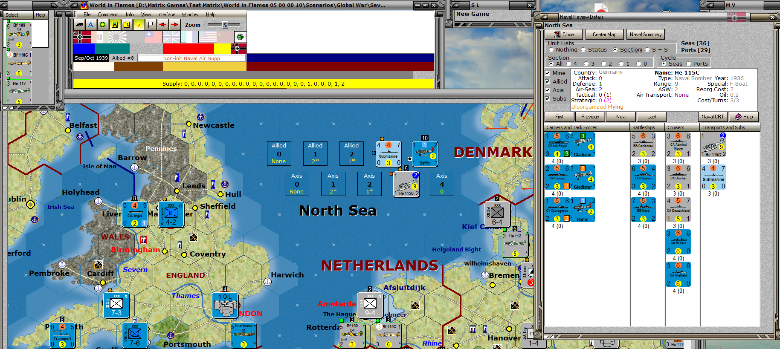Uncheck the Axis checkbox

[x=548, y=90]
